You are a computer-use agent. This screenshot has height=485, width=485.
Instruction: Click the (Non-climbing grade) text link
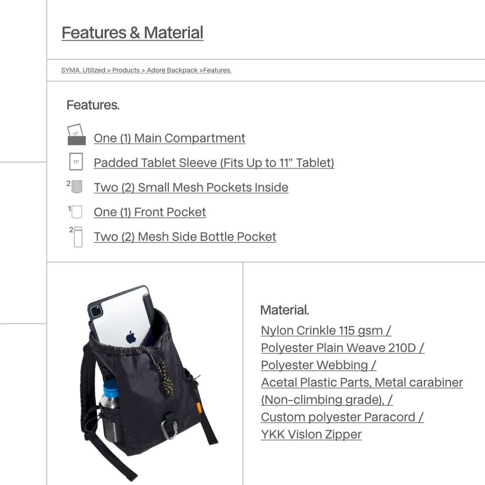(326, 400)
